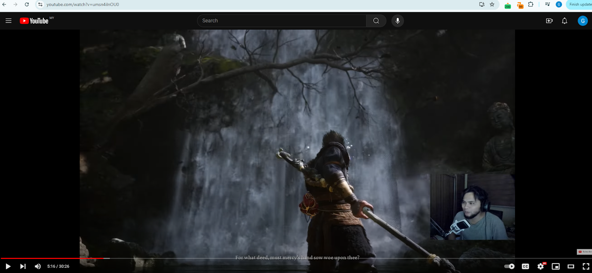
Task: Open the Chrome profile avatar G
Action: point(559,4)
